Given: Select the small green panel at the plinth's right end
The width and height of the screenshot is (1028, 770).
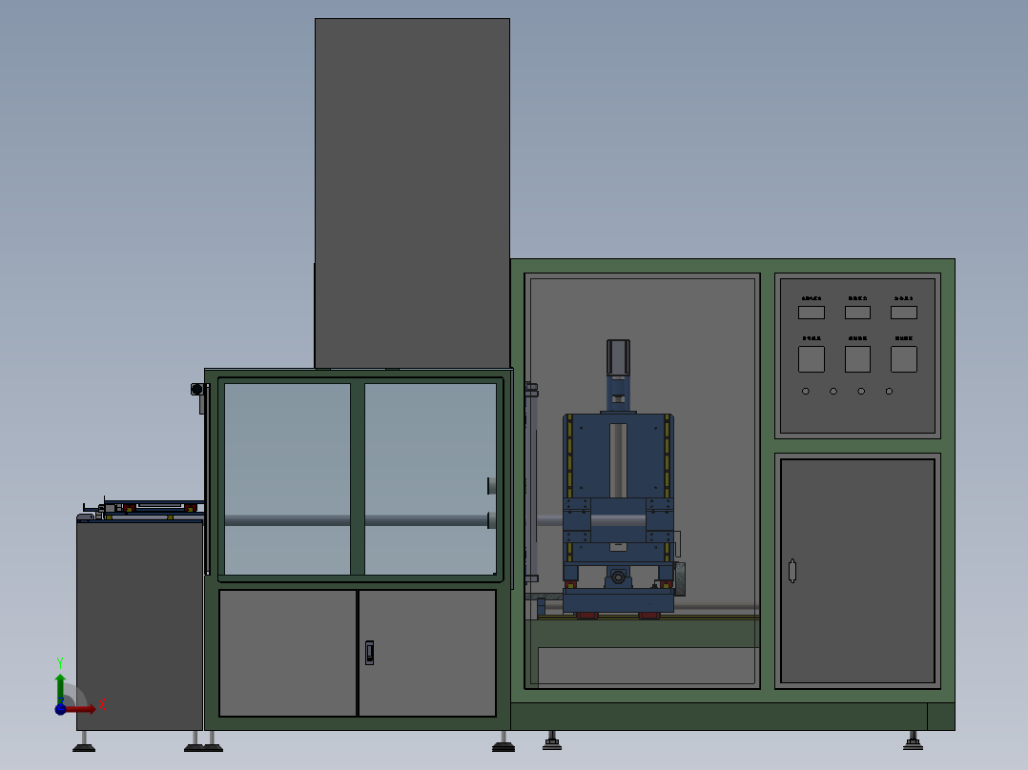Looking at the screenshot, I should coord(941,717).
